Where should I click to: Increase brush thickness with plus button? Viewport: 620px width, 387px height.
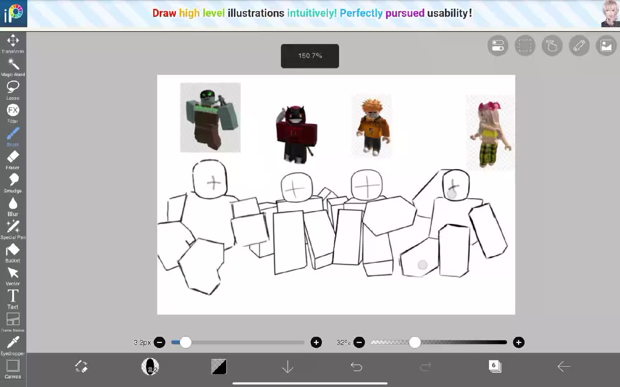(x=316, y=343)
